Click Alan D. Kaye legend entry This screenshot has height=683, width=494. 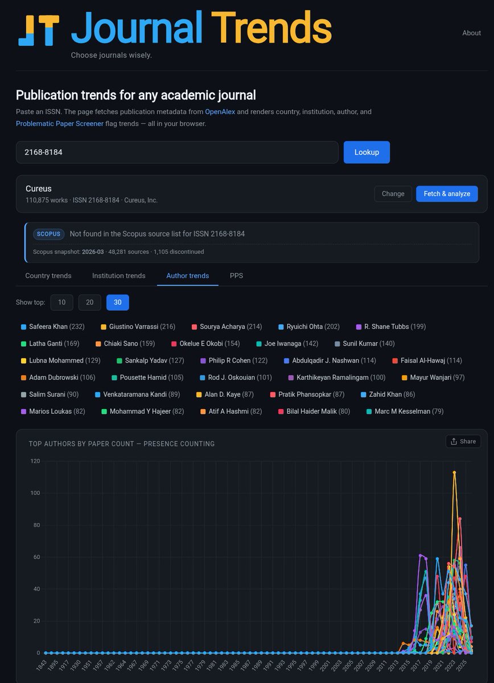pos(225,394)
